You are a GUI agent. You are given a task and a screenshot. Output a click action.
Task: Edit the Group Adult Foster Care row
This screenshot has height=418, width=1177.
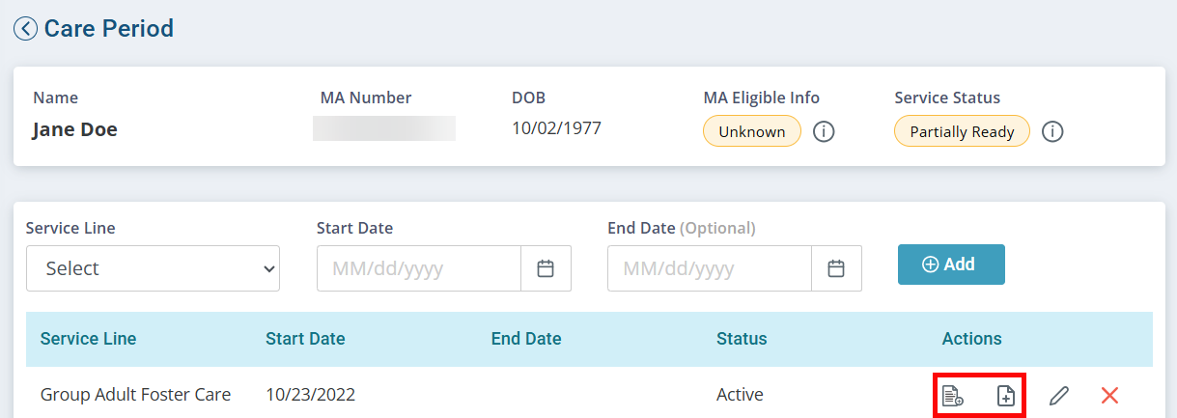pos(1059,395)
